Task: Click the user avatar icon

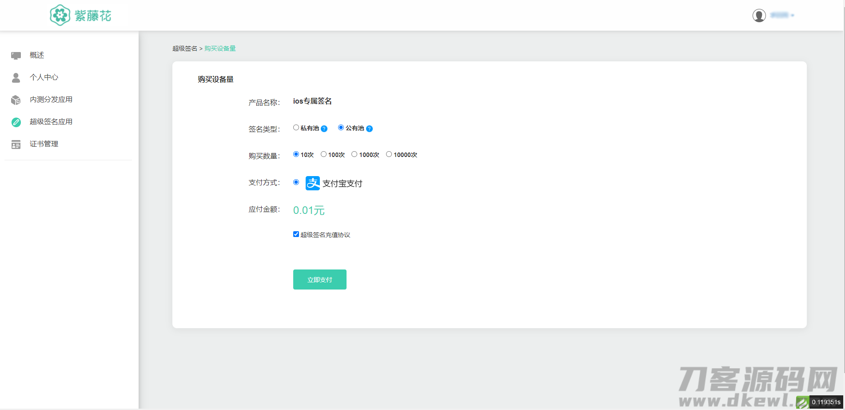Action: pos(759,16)
